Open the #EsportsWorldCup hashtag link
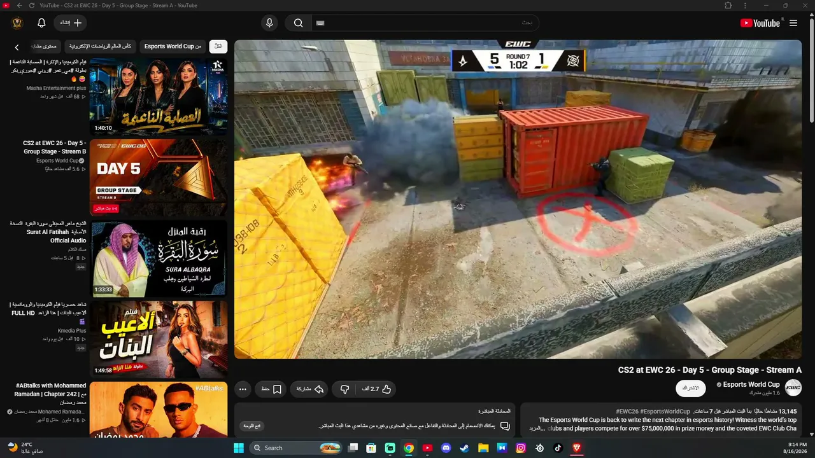This screenshot has width=815, height=458. [x=665, y=412]
